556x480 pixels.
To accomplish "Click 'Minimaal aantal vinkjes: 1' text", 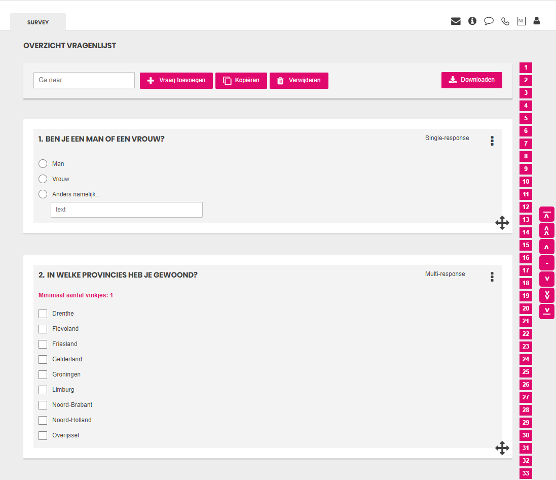I will 76,295.
